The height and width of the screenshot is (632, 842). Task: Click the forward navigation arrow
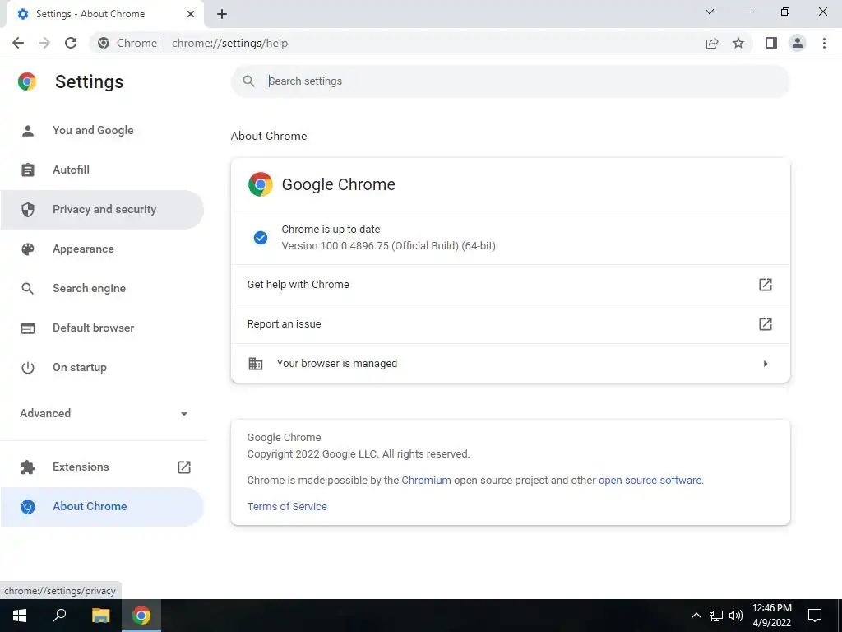point(44,43)
